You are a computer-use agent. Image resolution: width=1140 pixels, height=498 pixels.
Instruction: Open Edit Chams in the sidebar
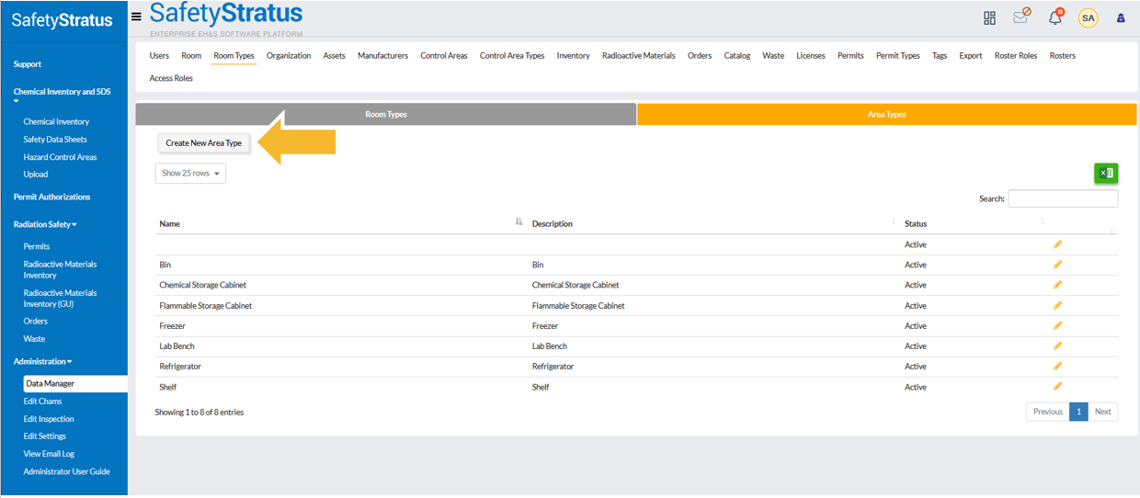42,401
